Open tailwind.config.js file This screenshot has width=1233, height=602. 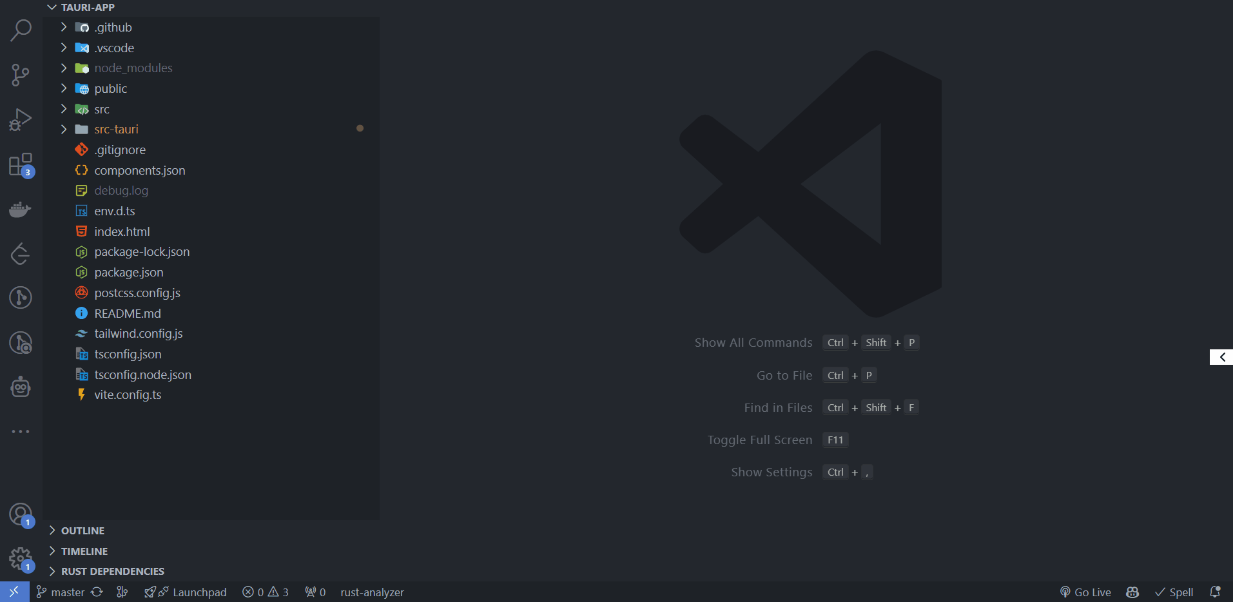coord(211,333)
